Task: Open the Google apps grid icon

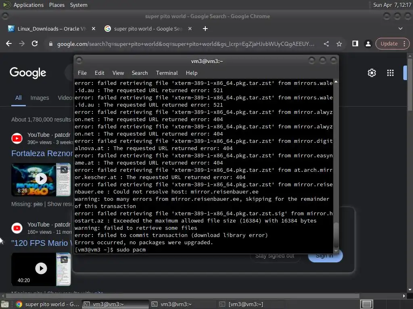Action: tap(390, 73)
